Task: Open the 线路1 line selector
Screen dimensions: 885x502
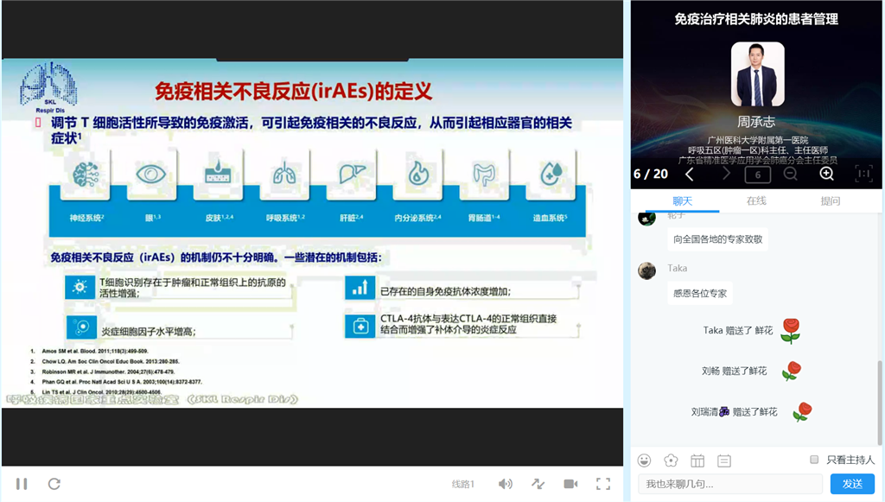Action: coord(464,484)
